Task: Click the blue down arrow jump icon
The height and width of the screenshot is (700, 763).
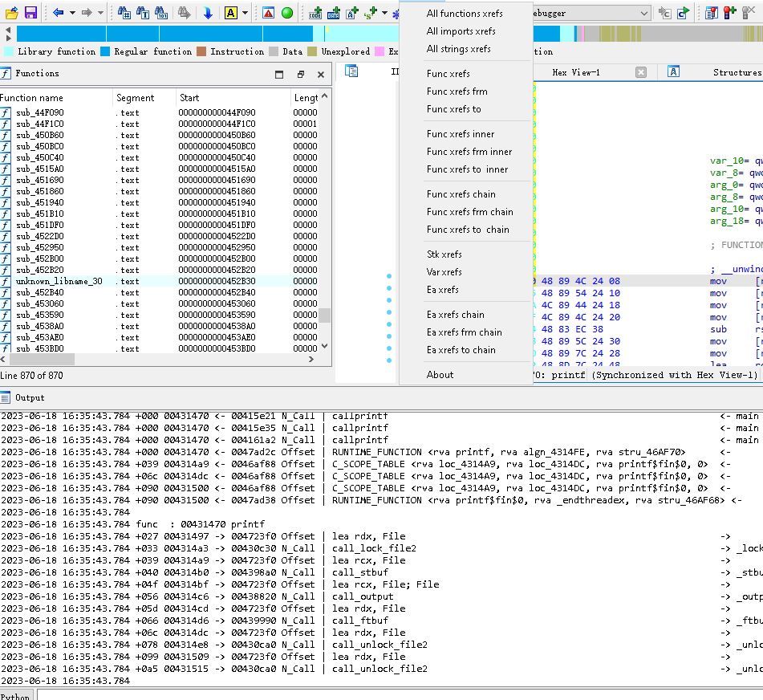Action: (x=208, y=13)
